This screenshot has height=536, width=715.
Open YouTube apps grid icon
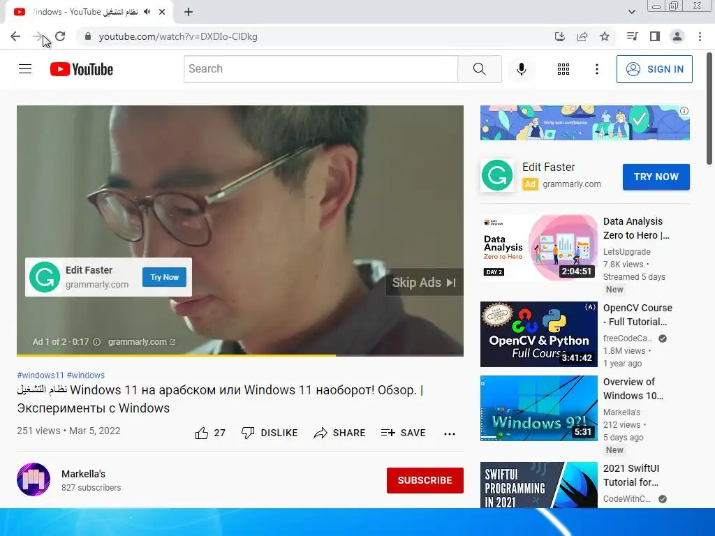tap(563, 69)
